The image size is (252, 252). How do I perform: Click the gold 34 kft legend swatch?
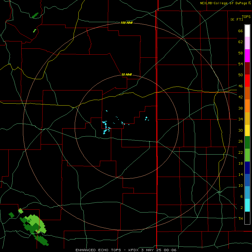[x=247, y=119]
